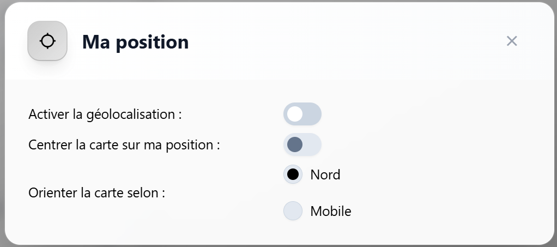
Task: Click the Orienter la carte selon label
Action: (96, 193)
